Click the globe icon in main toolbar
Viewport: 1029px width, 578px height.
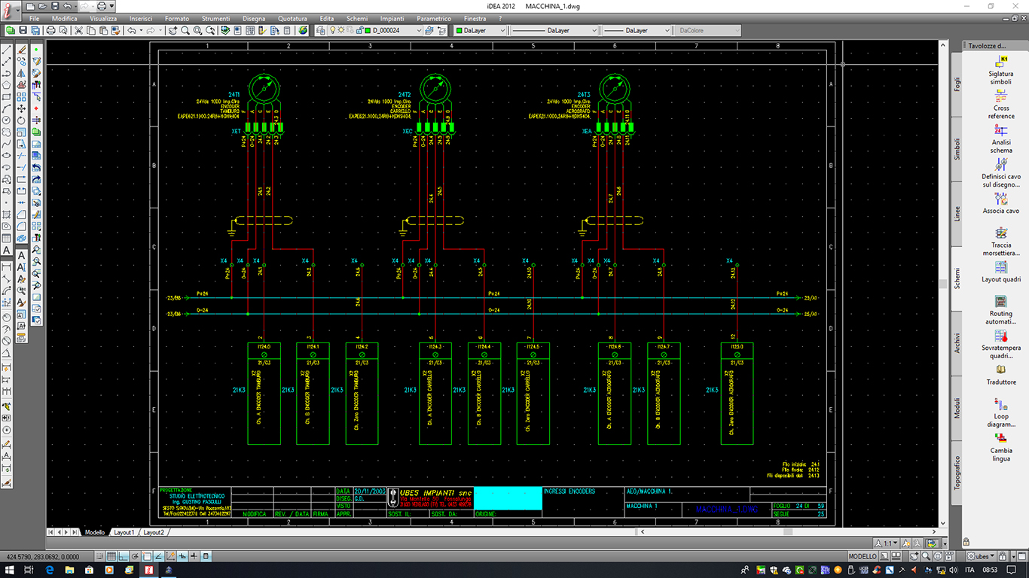pyautogui.click(x=303, y=30)
